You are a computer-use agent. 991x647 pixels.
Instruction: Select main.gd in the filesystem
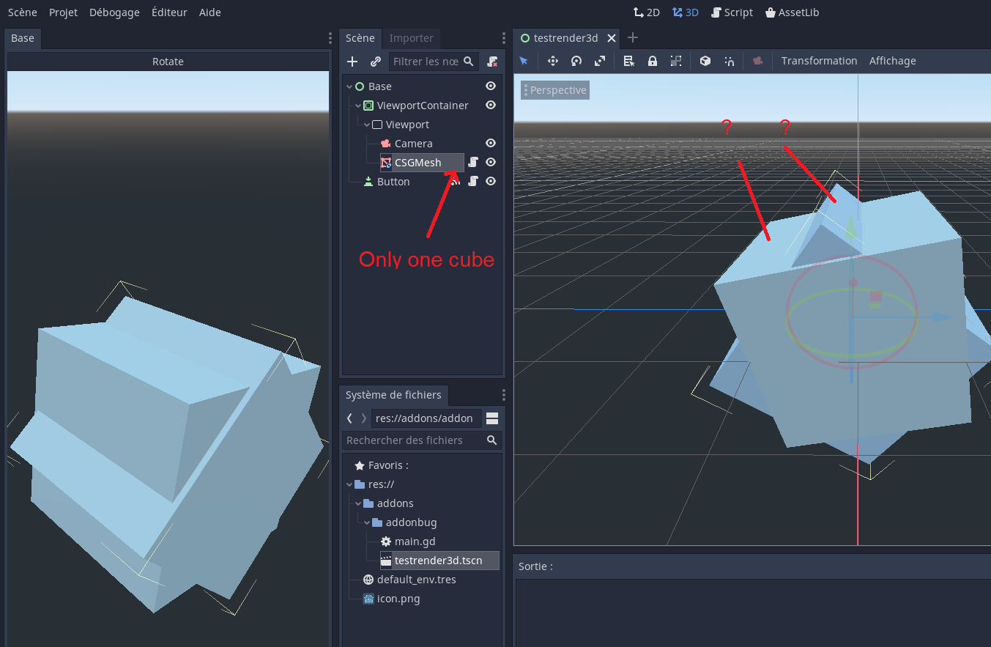(x=415, y=541)
